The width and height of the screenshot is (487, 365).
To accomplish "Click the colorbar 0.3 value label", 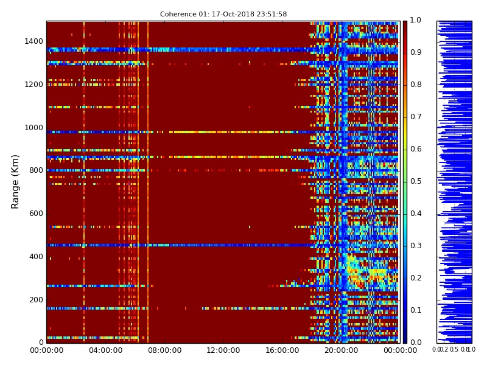I will tap(416, 246).
